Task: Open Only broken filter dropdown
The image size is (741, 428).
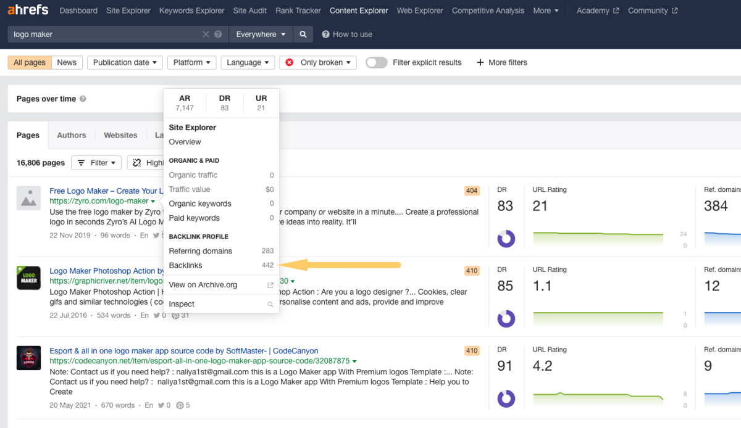Action: point(318,62)
